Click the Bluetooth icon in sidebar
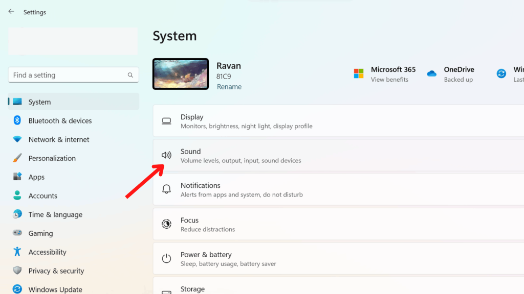 17,120
